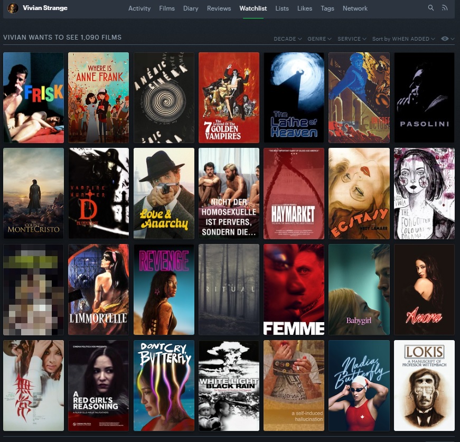The image size is (460, 442).
Task: Open the Don't Cry, Butterfly poster
Action: pos(164,385)
